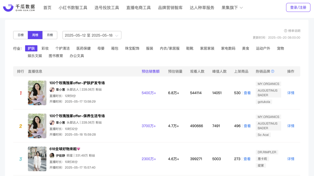Screen dimensions: 314x176
Task: Select the 美食 industry filter
Action: [x=246, y=49]
